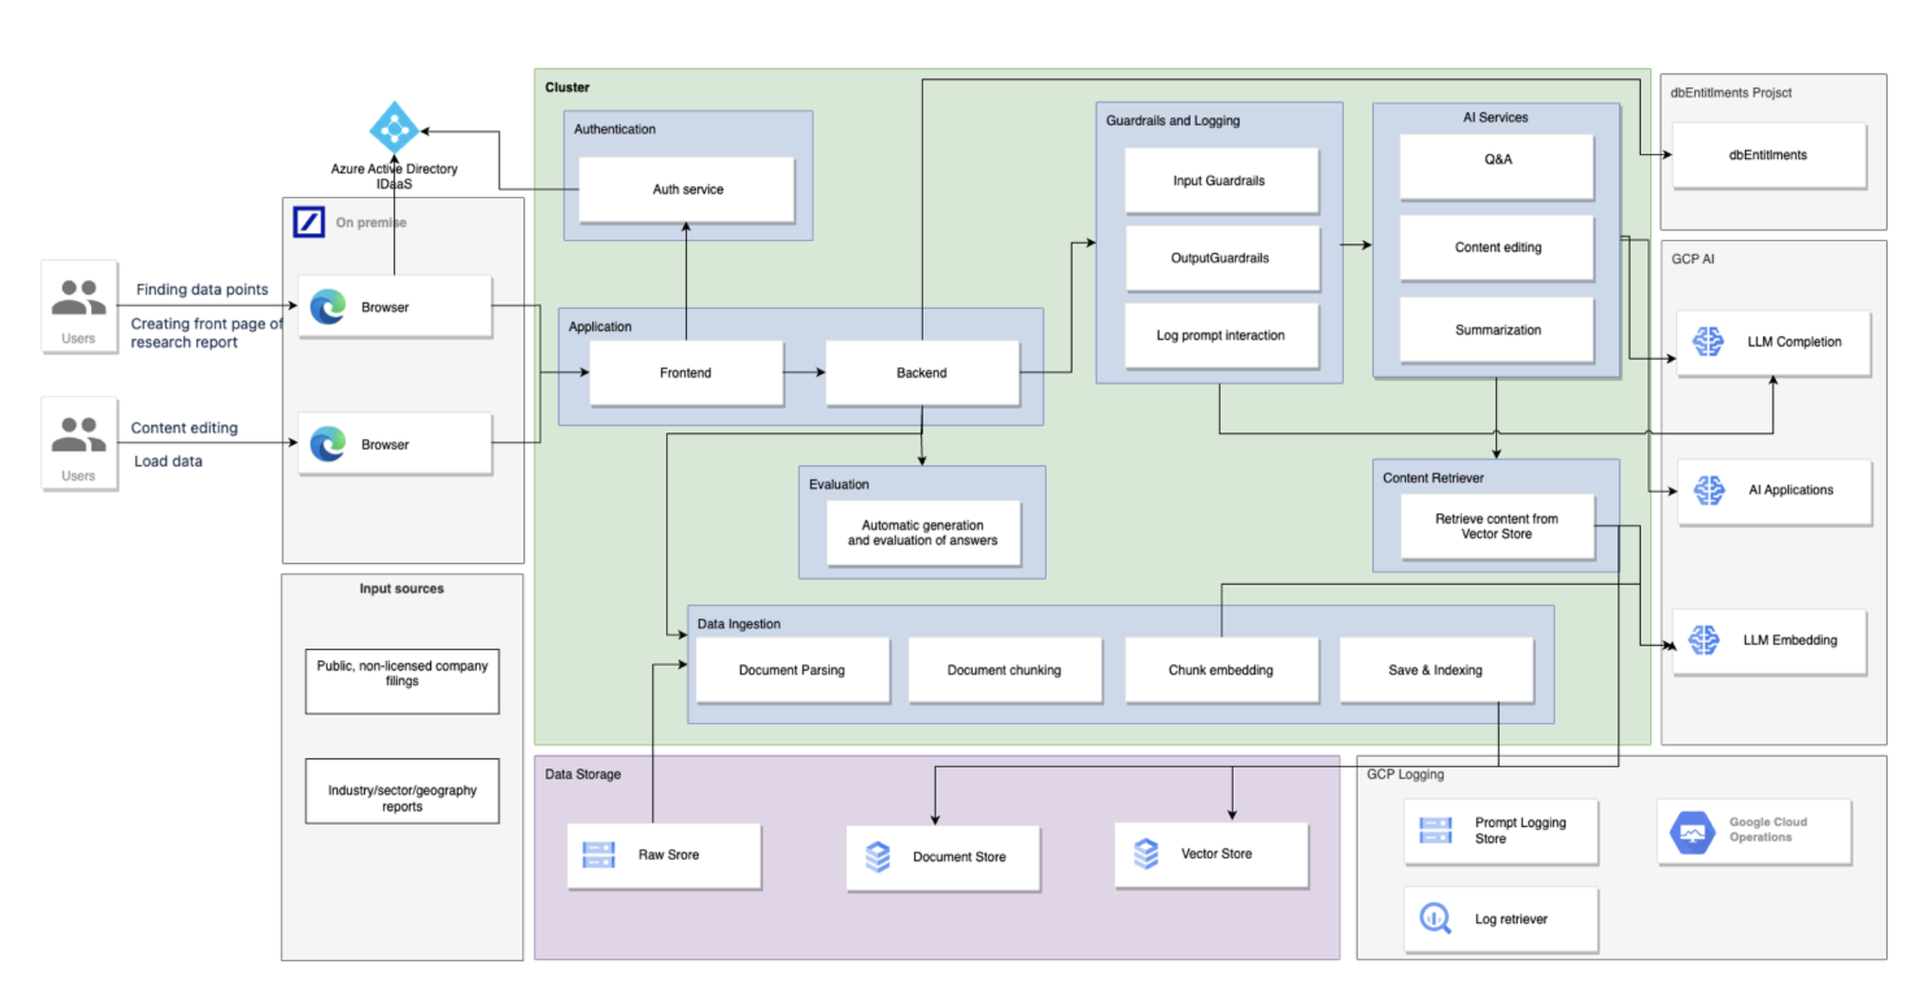Select the Document Parsing box
Viewport: 1908px width, 989px height.
[792, 669]
